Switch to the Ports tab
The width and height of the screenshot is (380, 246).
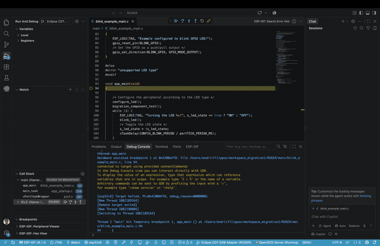coord(177,146)
